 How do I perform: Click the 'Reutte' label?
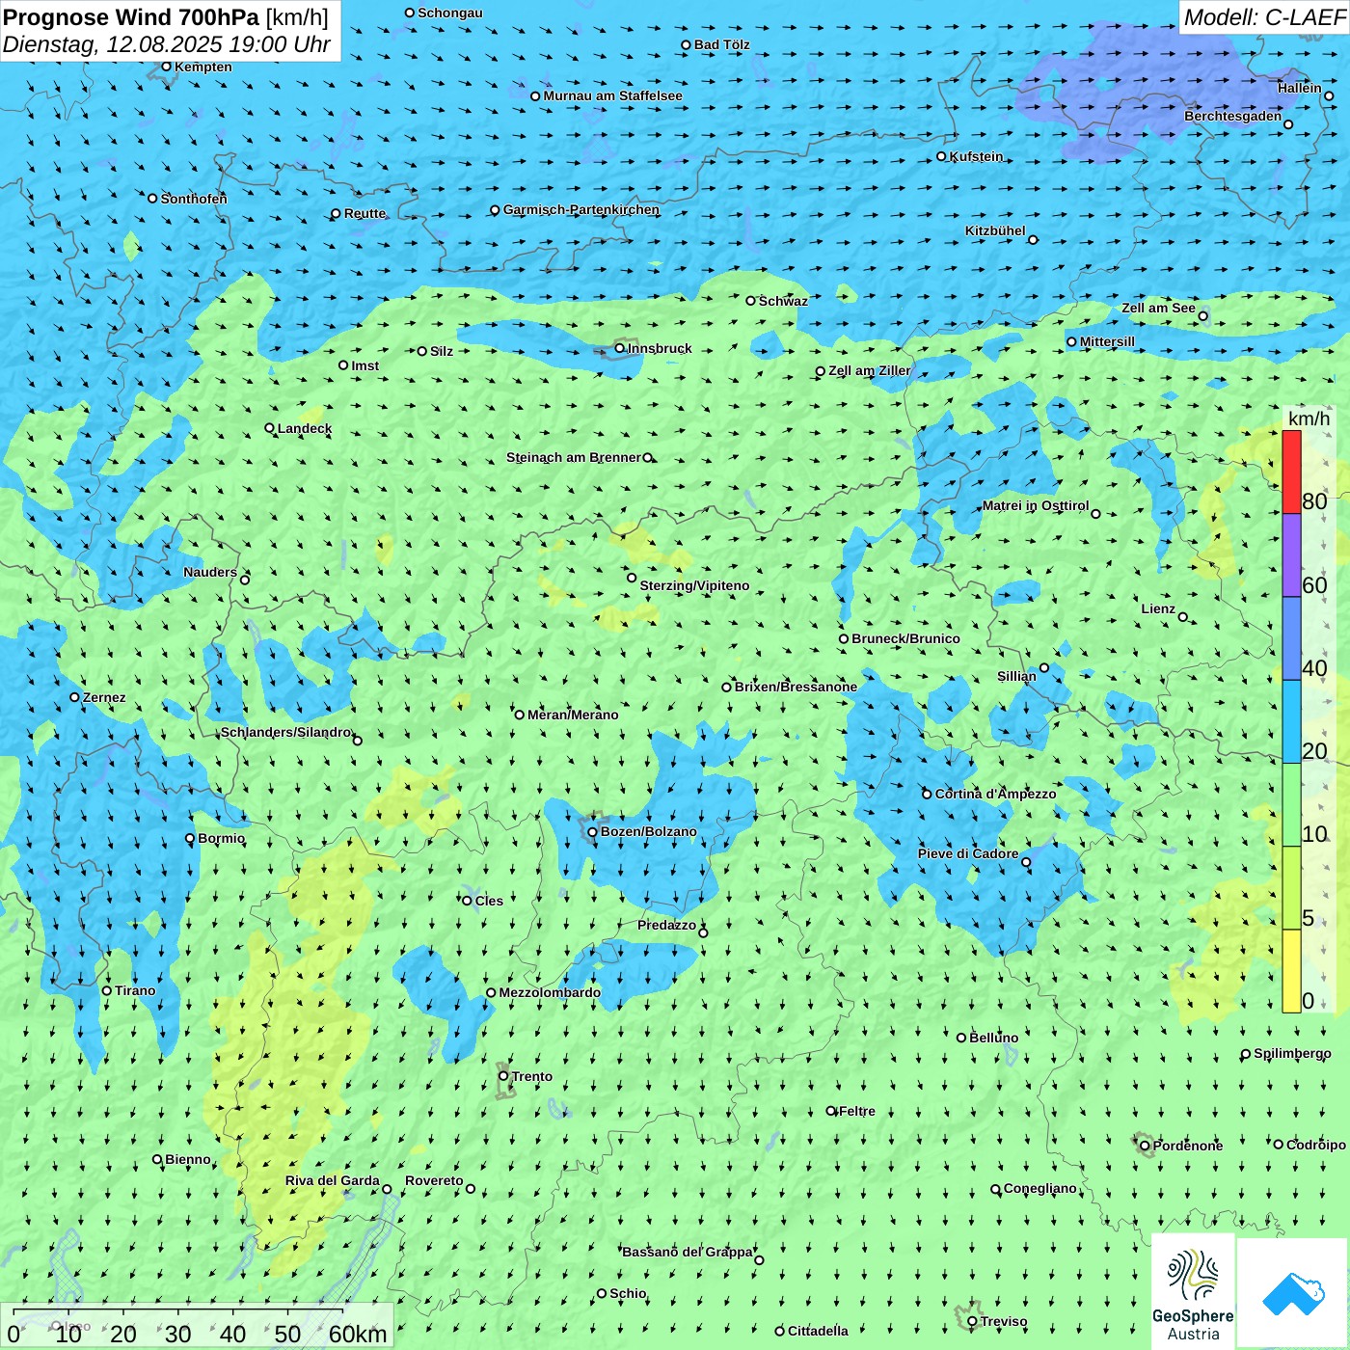[x=364, y=213]
